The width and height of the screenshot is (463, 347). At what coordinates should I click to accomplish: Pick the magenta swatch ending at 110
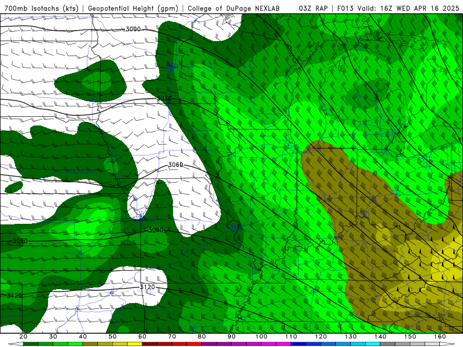(x=284, y=344)
